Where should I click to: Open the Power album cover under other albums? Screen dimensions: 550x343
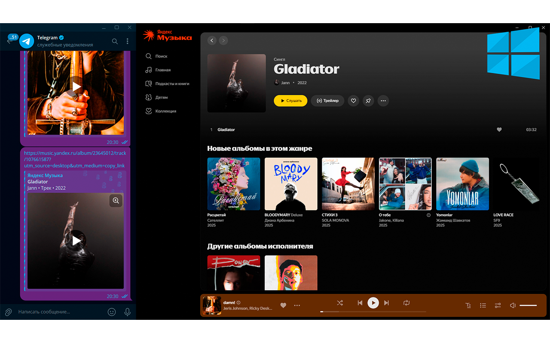click(234, 273)
